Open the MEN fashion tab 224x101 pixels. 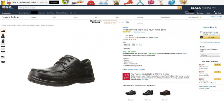55,17
